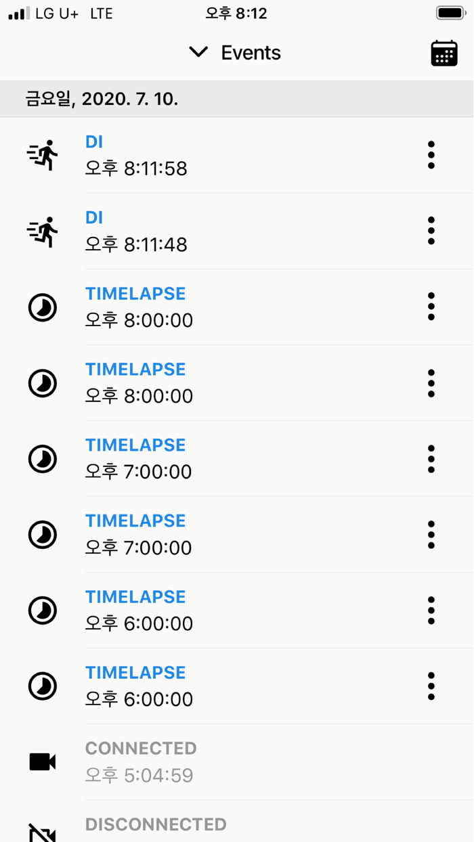Screen dimensions: 474x842
Task: Open three-dot options for the 8:11:58 DI event
Action: tap(431, 155)
